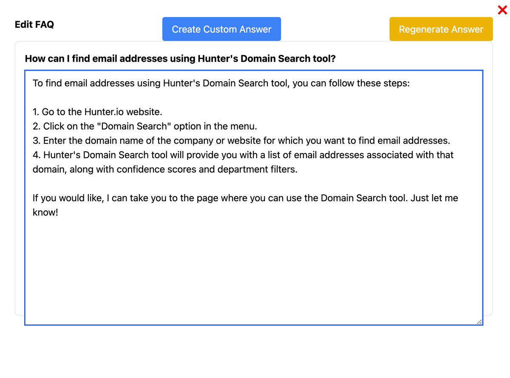Screen dimensions: 510x378
Task: Click the line starting "4. Hunter's Domain Search tool will"
Action: pyautogui.click(x=243, y=155)
